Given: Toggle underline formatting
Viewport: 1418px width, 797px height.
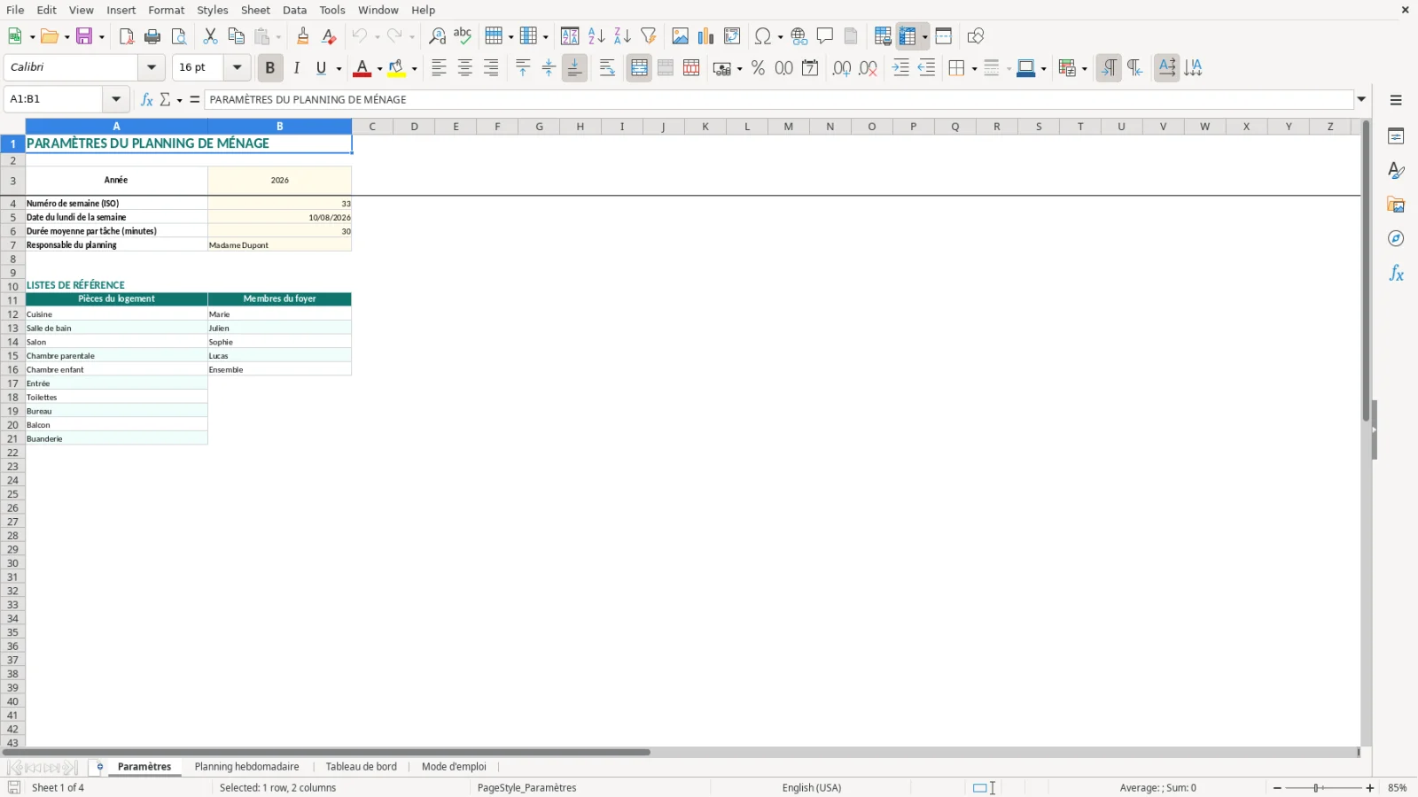Looking at the screenshot, I should [x=321, y=68].
